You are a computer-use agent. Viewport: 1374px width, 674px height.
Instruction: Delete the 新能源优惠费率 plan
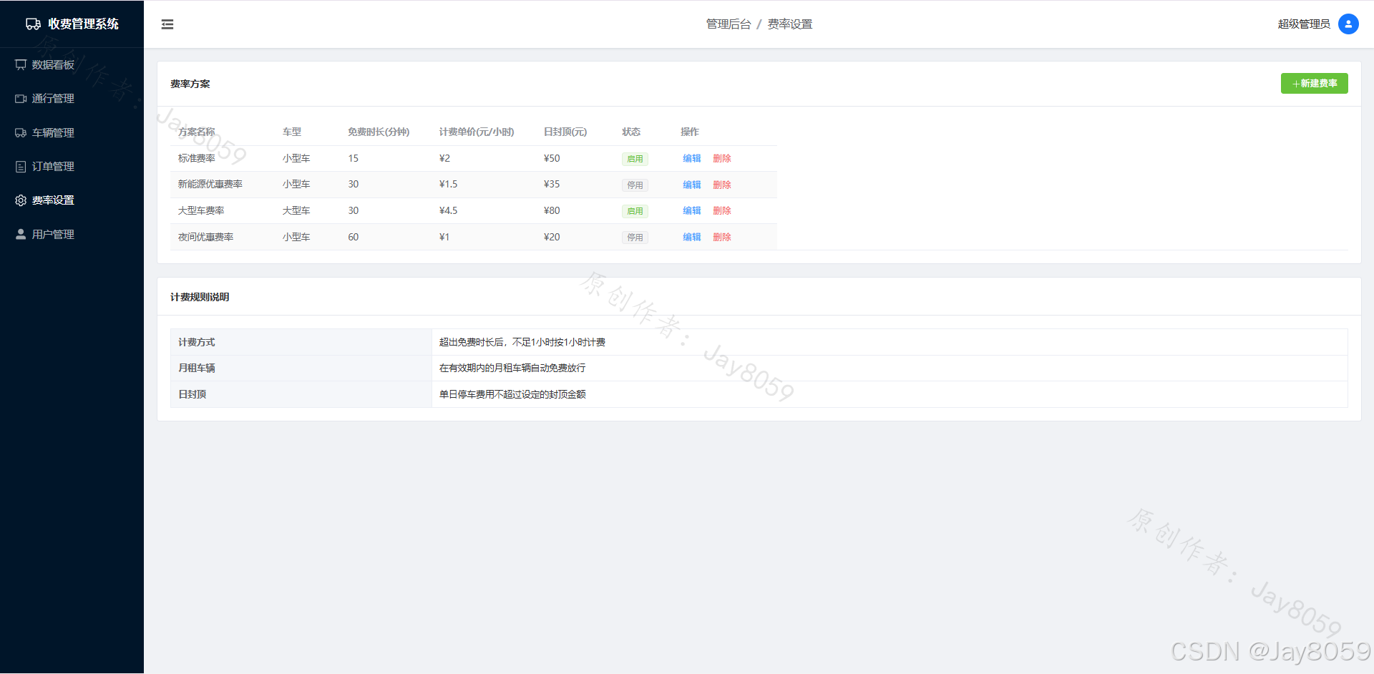722,185
